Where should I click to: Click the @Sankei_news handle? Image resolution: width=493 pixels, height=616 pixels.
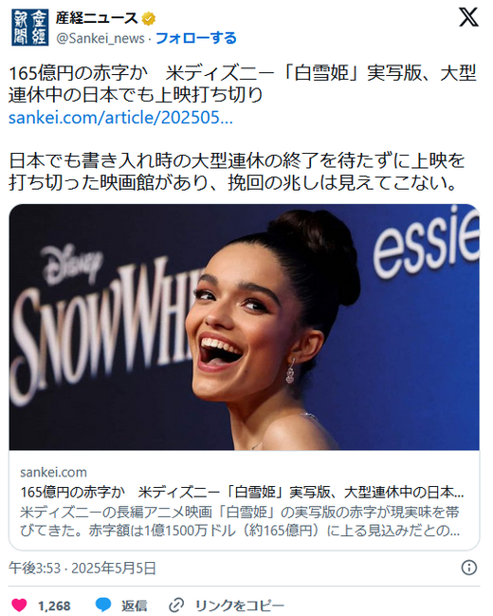pyautogui.click(x=100, y=39)
